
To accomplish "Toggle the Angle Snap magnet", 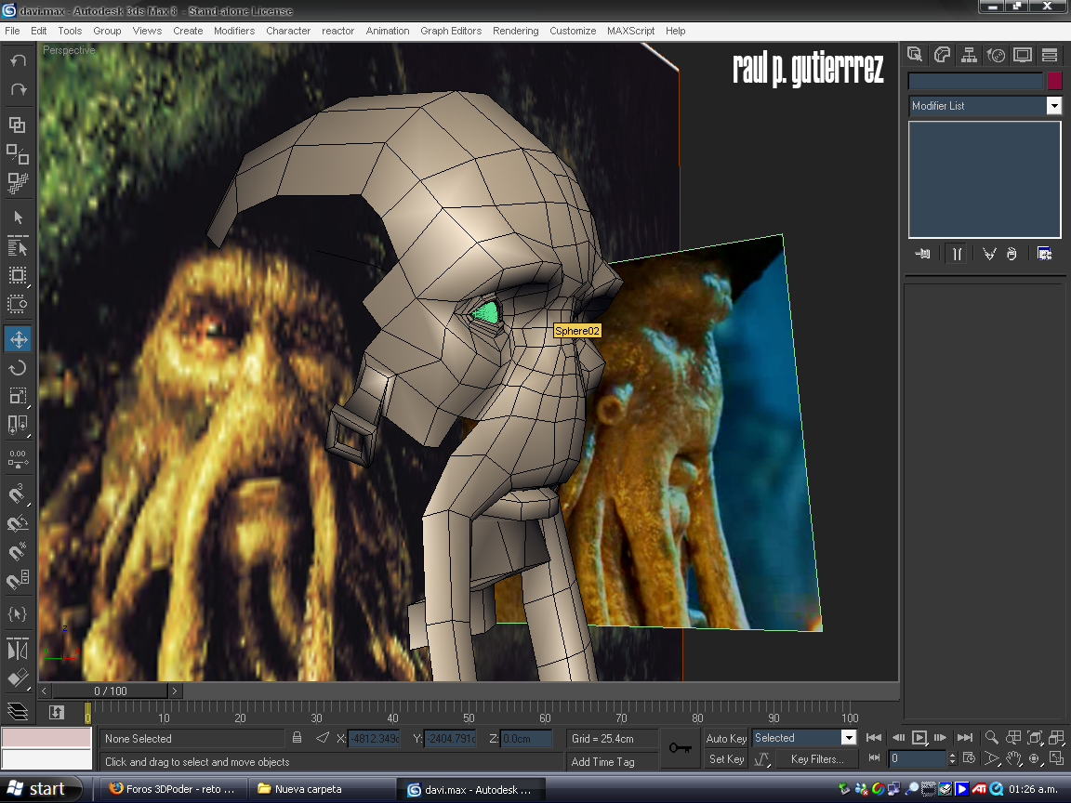I will (x=17, y=523).
